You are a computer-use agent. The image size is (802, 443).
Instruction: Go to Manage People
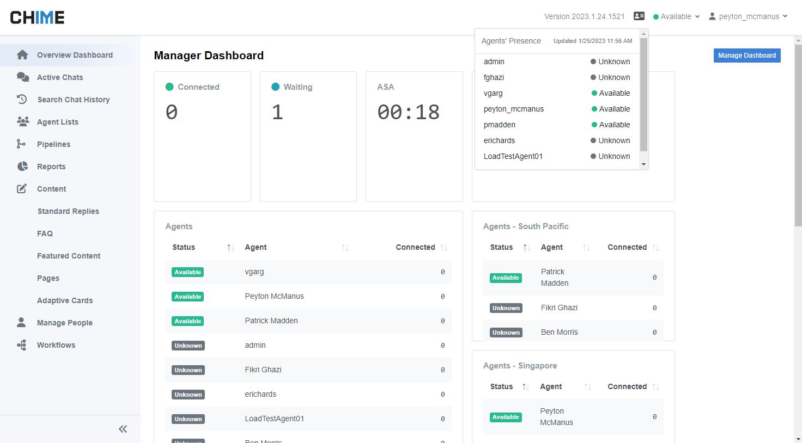coord(65,323)
